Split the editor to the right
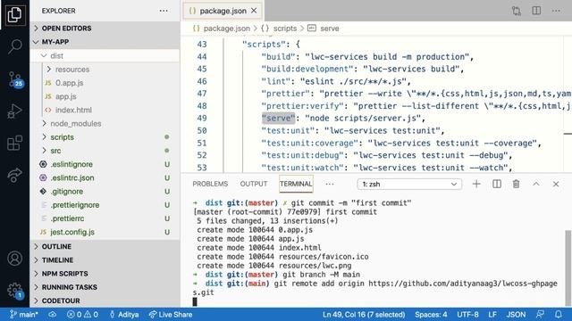Image resolution: width=572 pixels, height=321 pixels. coord(536,11)
